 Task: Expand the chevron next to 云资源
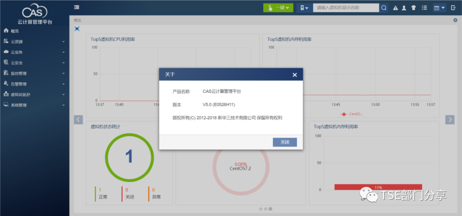[63, 42]
